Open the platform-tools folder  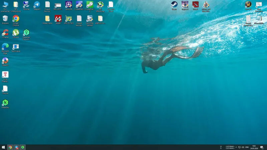tap(100, 19)
